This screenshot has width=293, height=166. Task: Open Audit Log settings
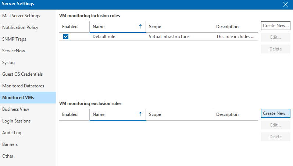point(28,133)
